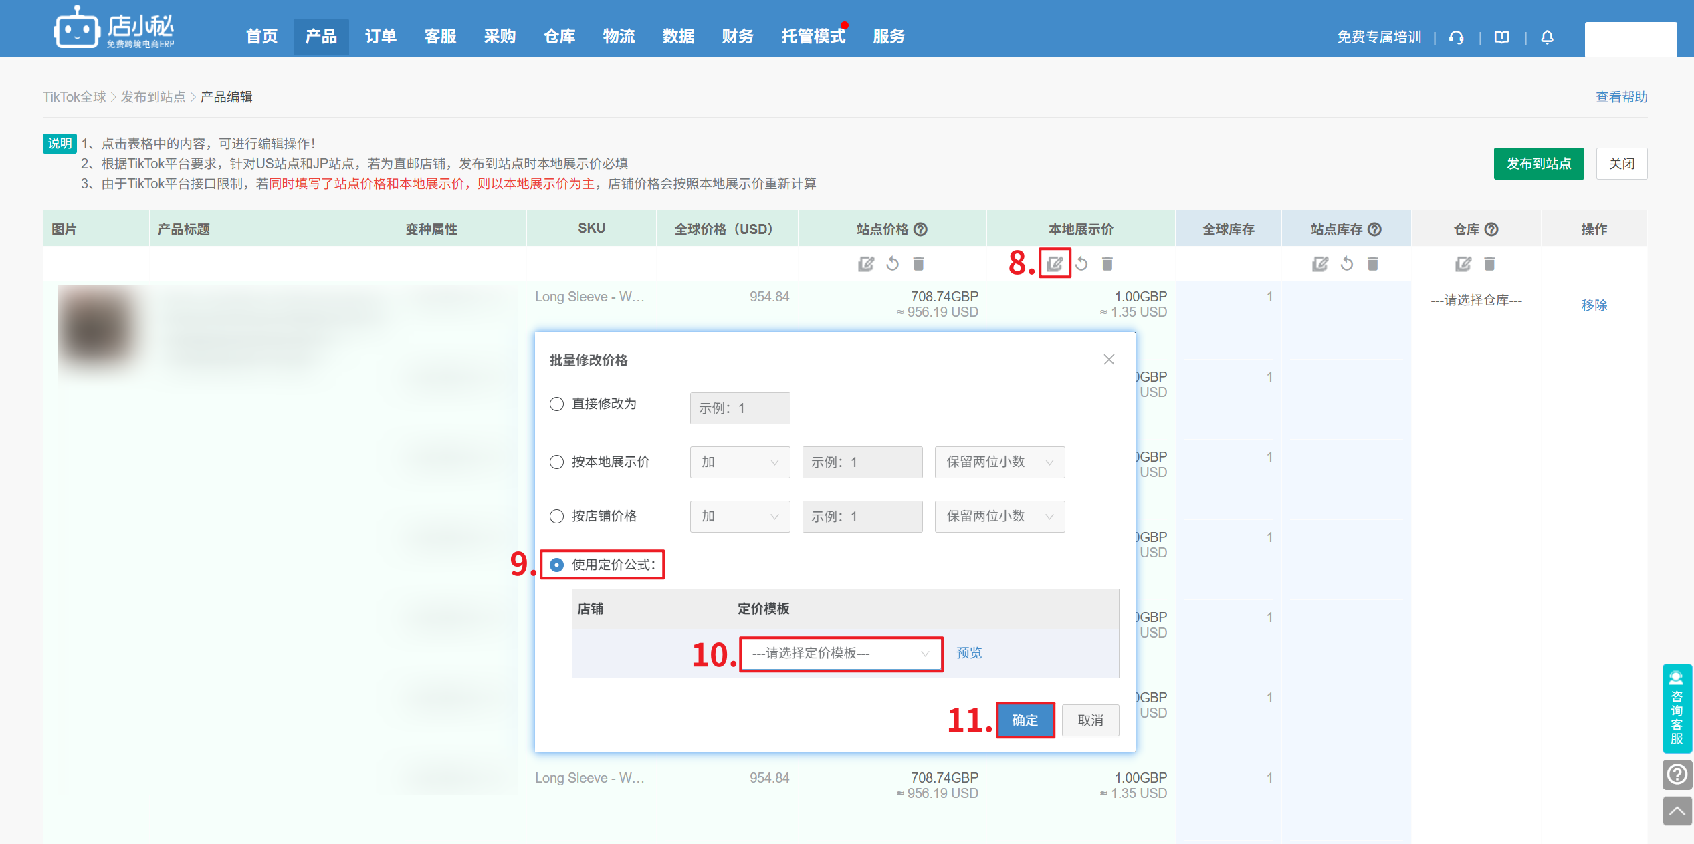Screen dimensions: 1694x844
Task: Click headset support icon in header
Action: (x=1456, y=37)
